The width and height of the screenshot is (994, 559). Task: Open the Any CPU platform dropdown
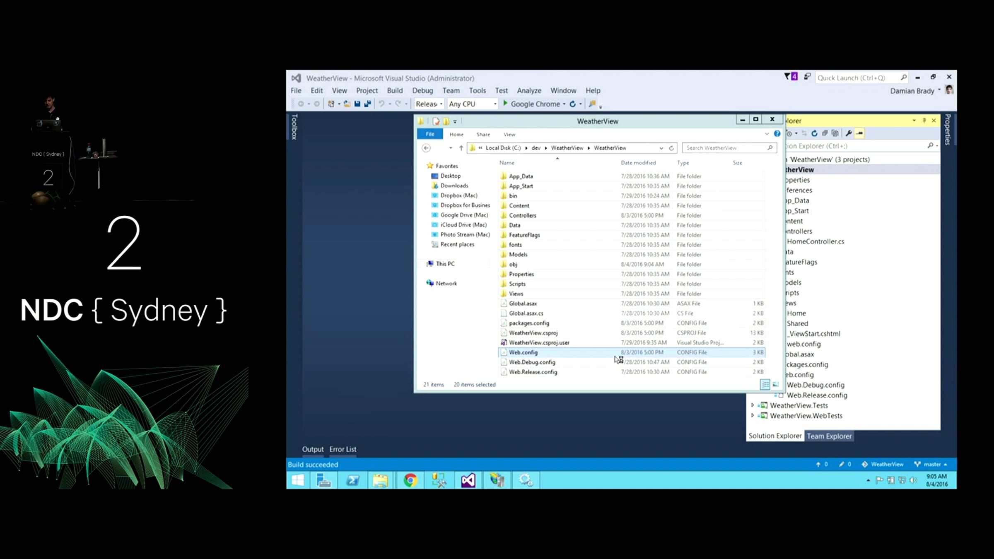click(x=473, y=104)
